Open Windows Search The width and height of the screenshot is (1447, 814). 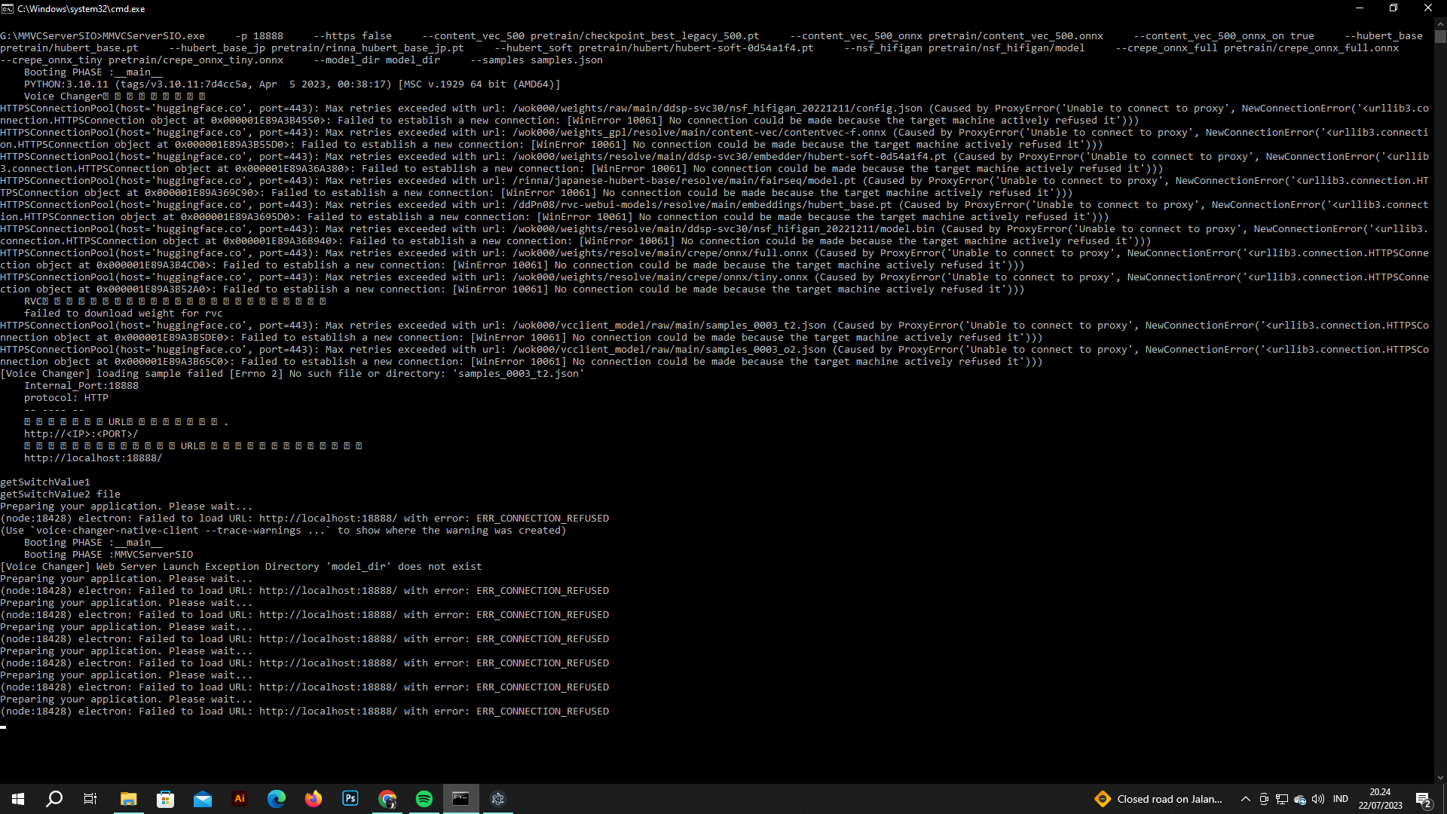(x=54, y=798)
